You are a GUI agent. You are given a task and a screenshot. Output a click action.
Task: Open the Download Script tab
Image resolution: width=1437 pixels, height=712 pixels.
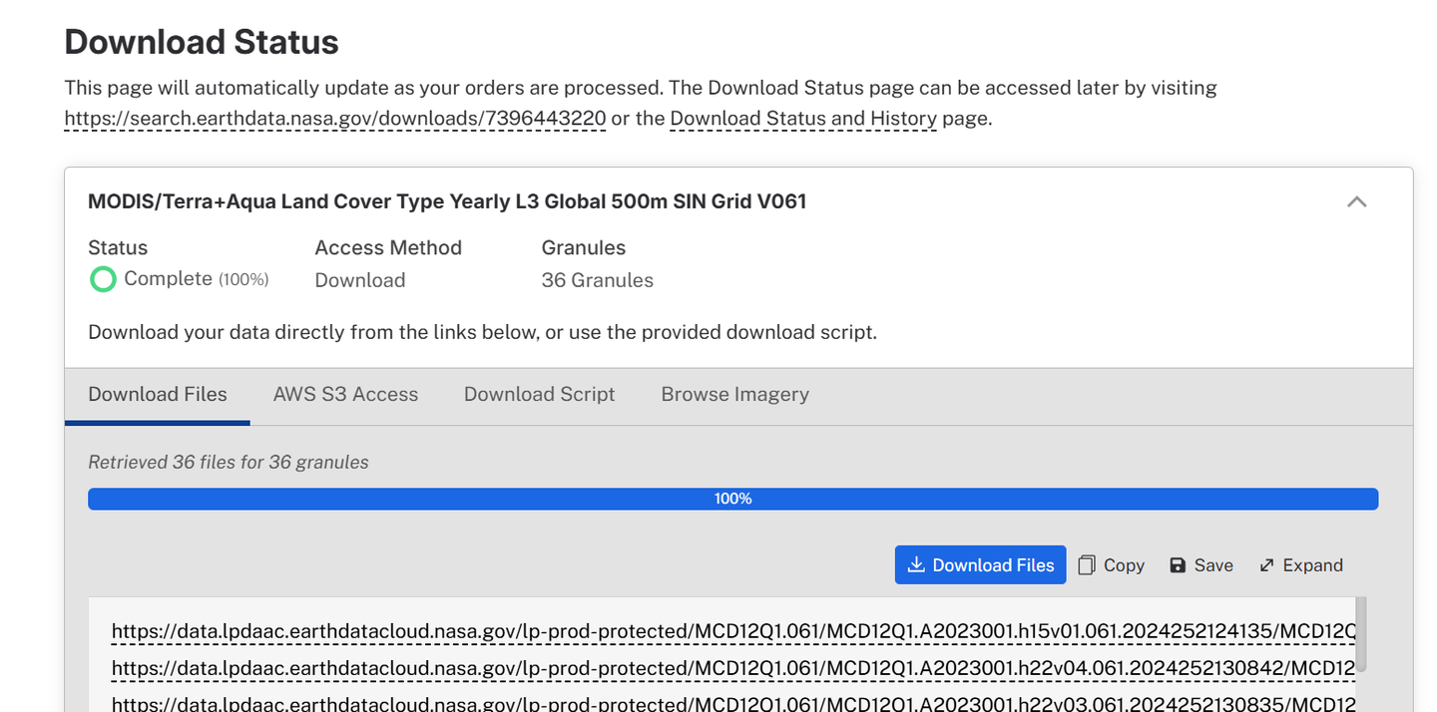pyautogui.click(x=539, y=394)
